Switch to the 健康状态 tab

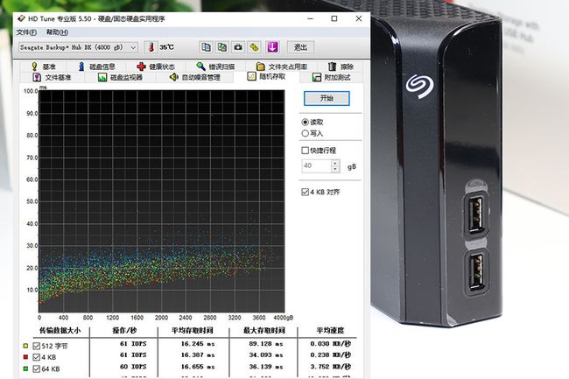(156, 67)
